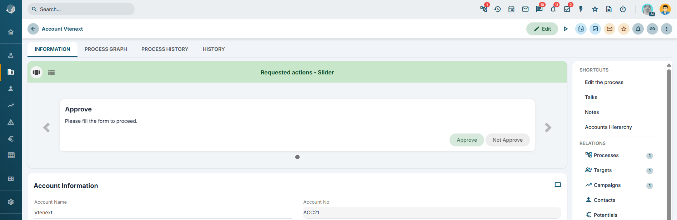Open the stopwatch timer icon in top bar
Image resolution: width=677 pixels, height=220 pixels.
[x=623, y=9]
